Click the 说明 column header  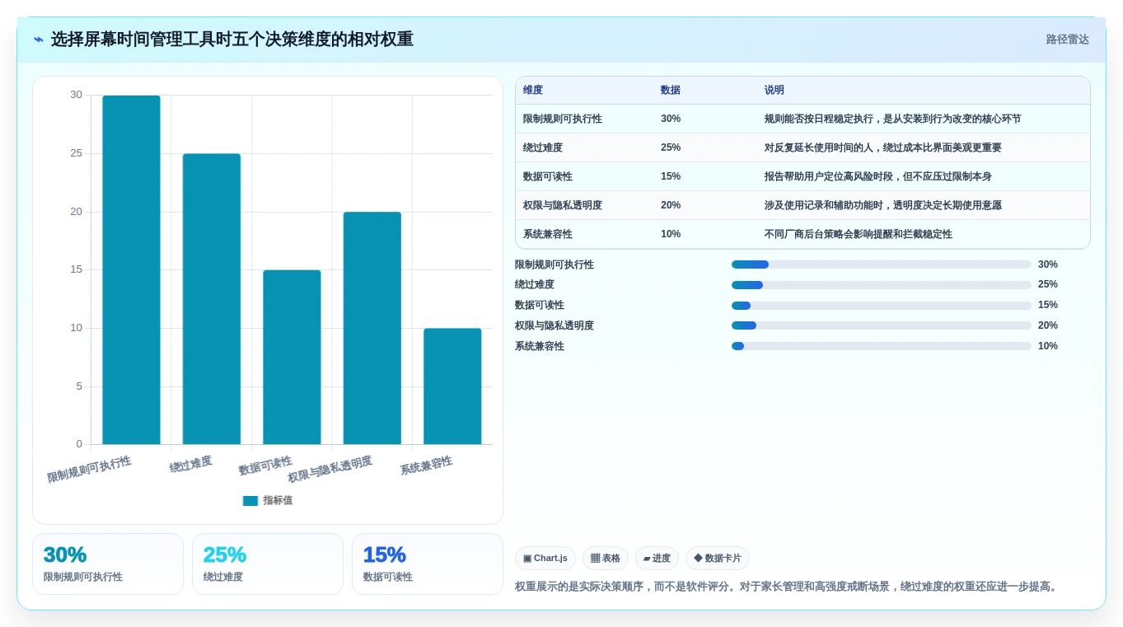[x=774, y=91]
